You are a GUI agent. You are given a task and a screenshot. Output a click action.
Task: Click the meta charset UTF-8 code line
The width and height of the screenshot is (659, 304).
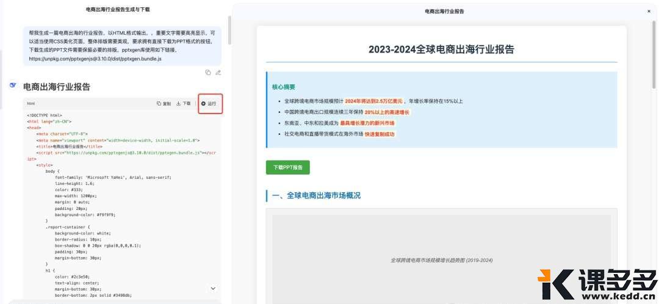click(62, 134)
